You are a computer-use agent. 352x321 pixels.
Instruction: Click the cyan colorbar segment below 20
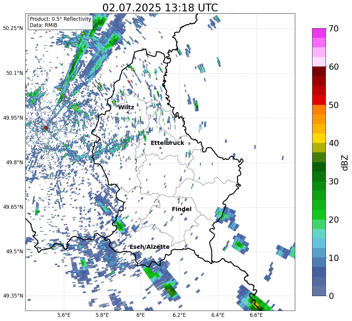tap(319, 233)
